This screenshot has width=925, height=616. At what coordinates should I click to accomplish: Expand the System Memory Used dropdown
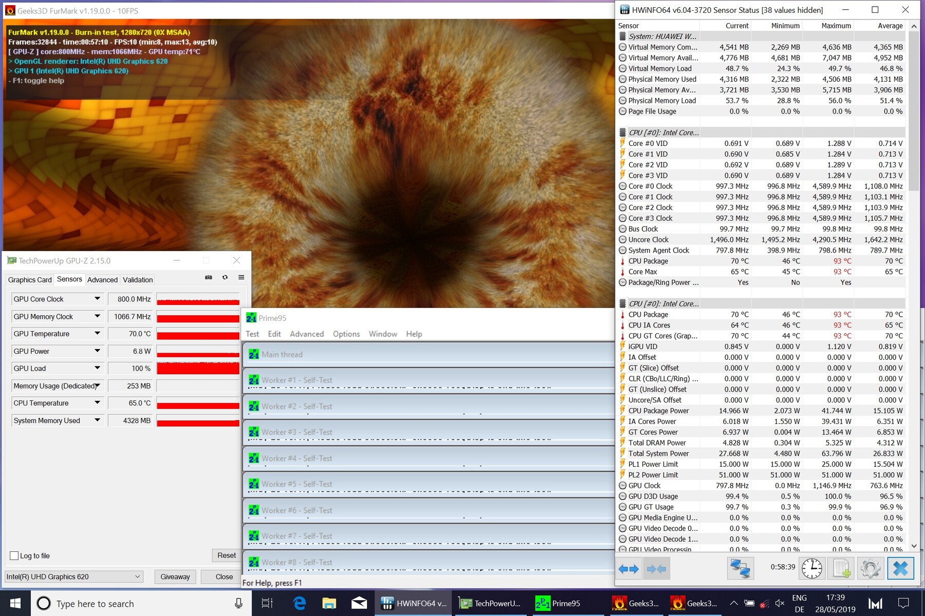[x=97, y=420]
